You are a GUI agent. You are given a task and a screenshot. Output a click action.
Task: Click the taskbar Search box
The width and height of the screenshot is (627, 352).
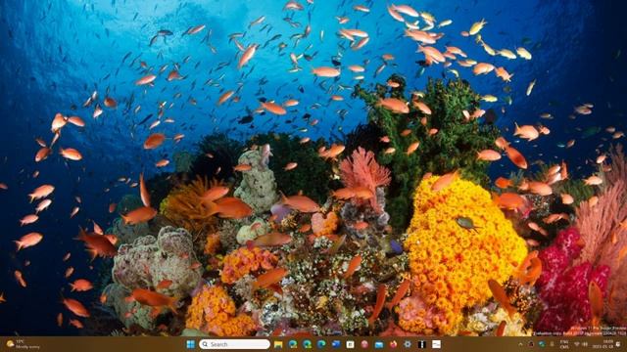point(234,344)
